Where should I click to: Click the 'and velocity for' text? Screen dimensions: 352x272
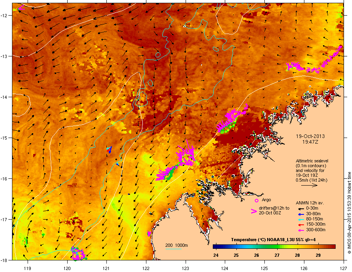point(310,170)
